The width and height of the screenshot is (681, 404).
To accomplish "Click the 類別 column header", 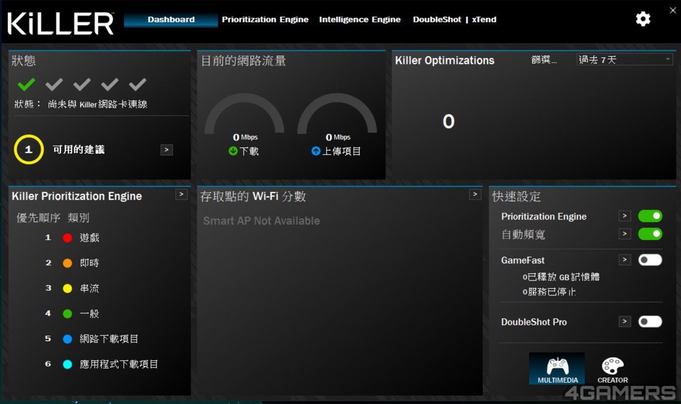I will [78, 218].
